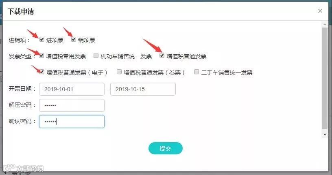Enable the 机动车销售统一发票 checkbox
The image size is (332, 175).
[96, 55]
